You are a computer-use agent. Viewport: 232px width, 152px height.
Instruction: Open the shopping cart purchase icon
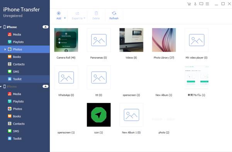point(189,4)
